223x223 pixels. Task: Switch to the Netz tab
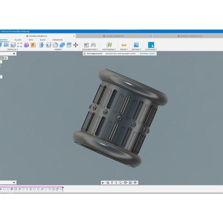pyautogui.click(x=31, y=40)
